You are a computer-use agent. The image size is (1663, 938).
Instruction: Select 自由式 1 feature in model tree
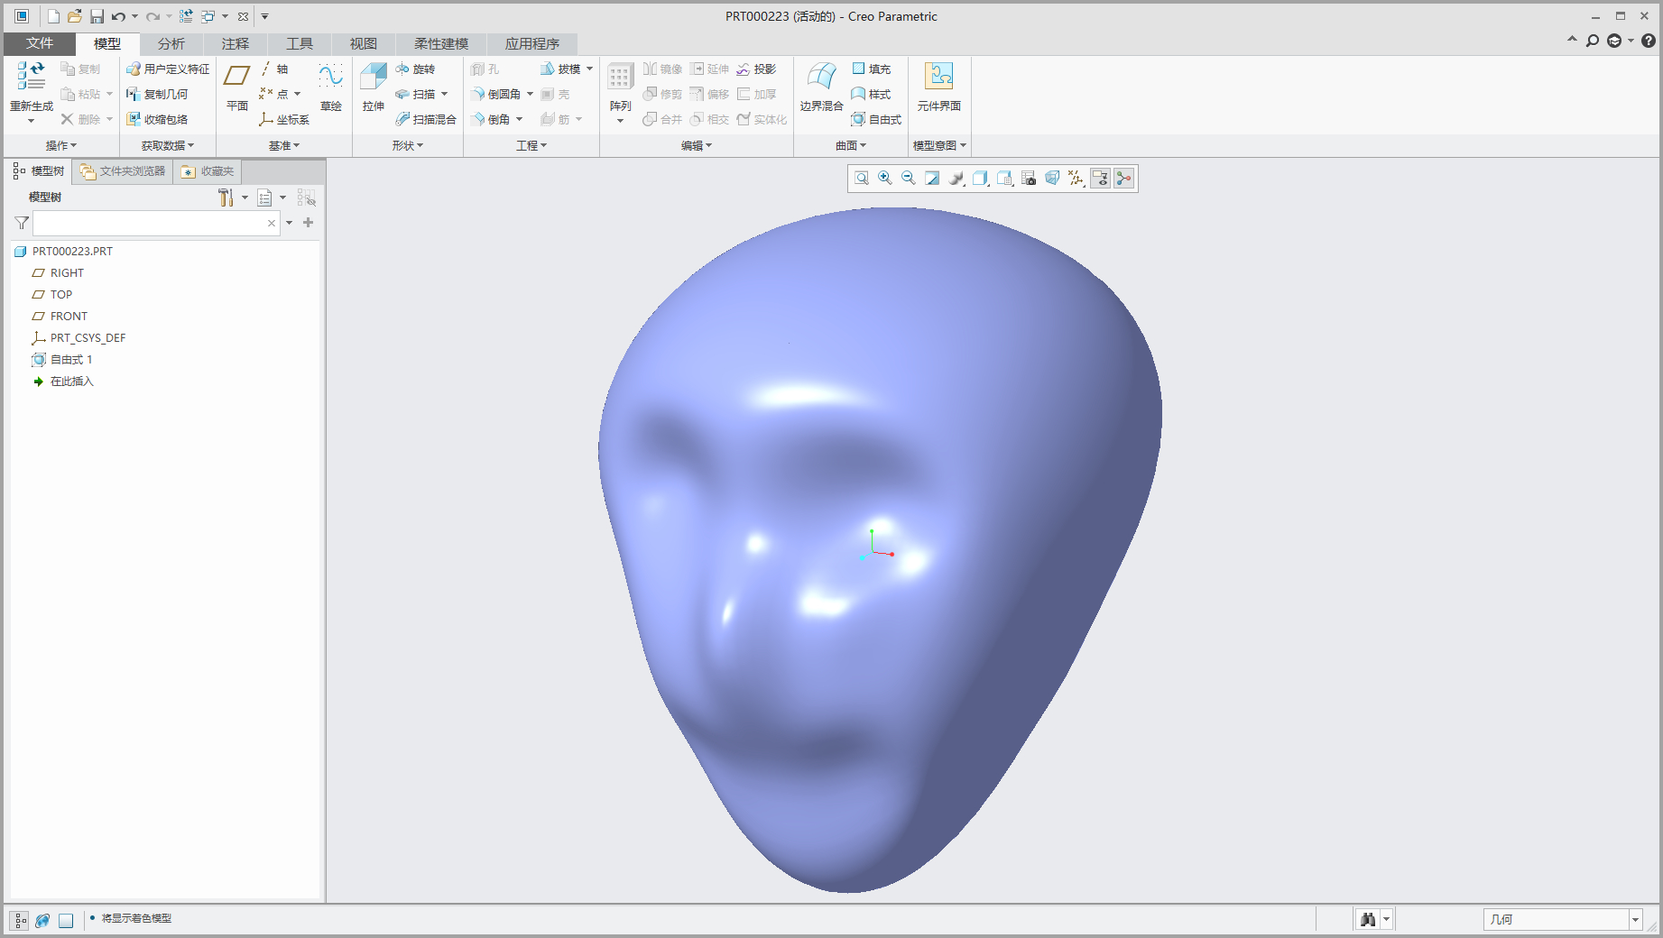[70, 360]
